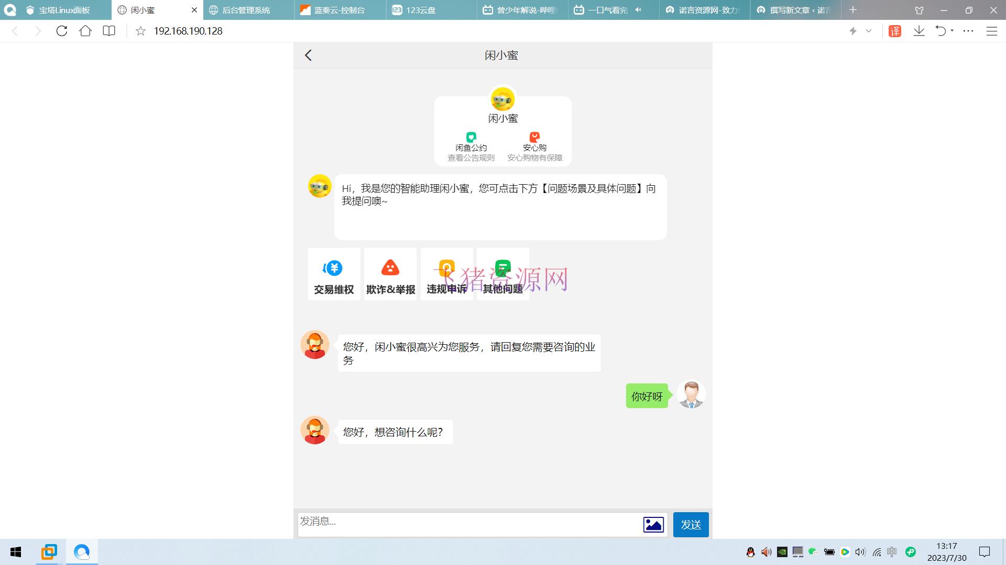Open the 闲鱼公约 rules shortcut
The width and height of the screenshot is (1006, 565).
tap(471, 147)
